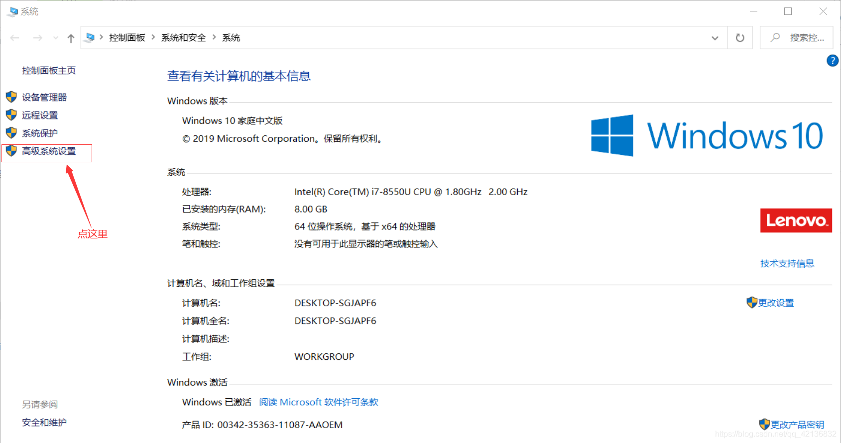Select 系统 in the breadcrumb path
The height and width of the screenshot is (443, 841).
click(231, 38)
